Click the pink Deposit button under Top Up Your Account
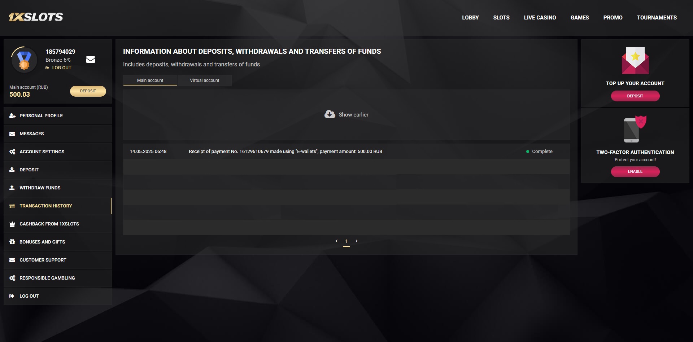The image size is (693, 342). click(x=635, y=96)
